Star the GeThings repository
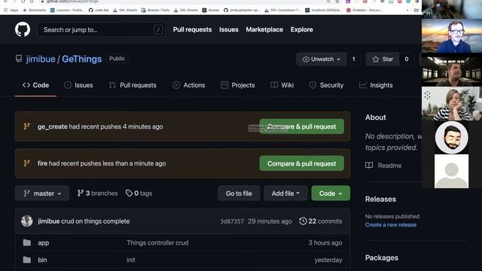The width and height of the screenshot is (482, 271). tap(383, 59)
